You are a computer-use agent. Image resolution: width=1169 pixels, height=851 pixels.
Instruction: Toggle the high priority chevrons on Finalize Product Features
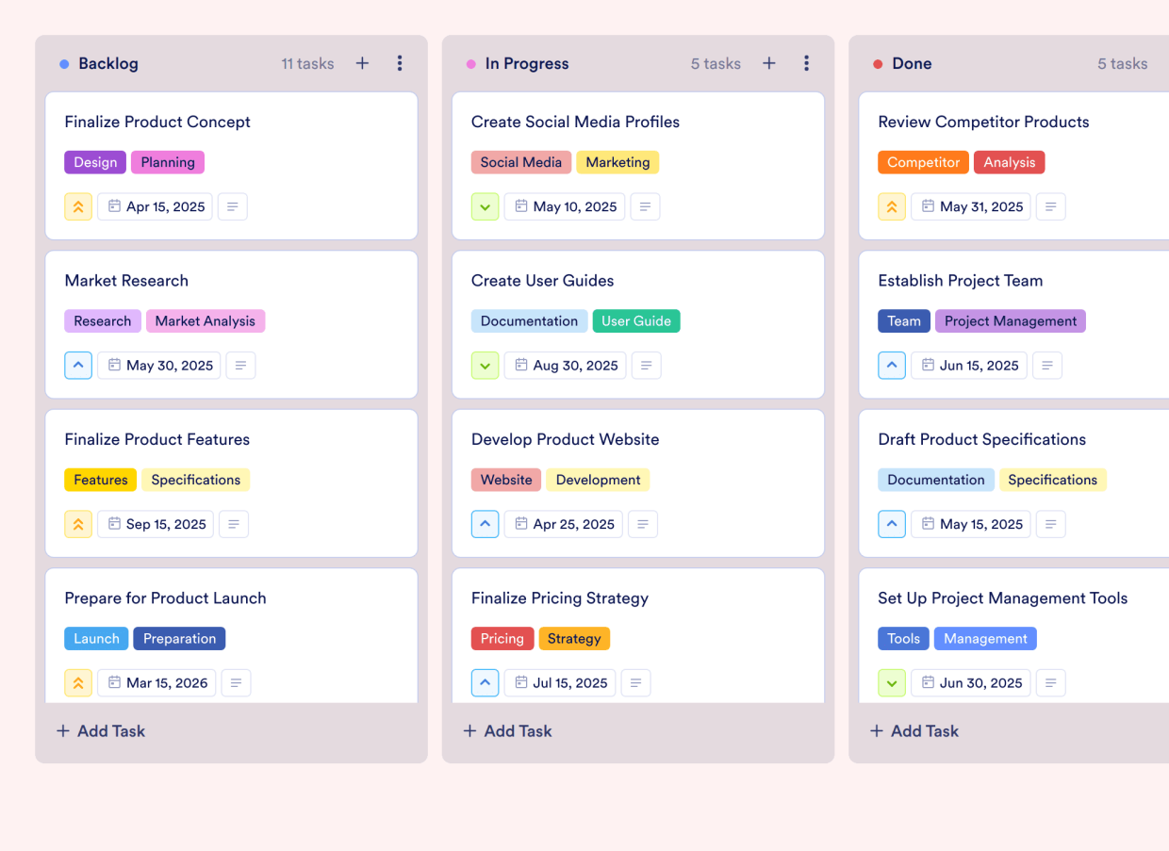point(78,524)
